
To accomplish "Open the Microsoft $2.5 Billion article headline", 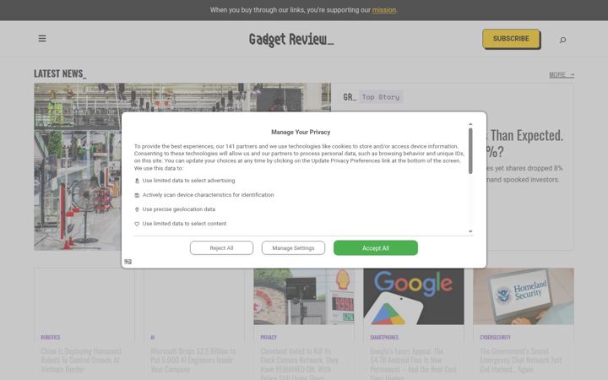I will pyautogui.click(x=193, y=361).
